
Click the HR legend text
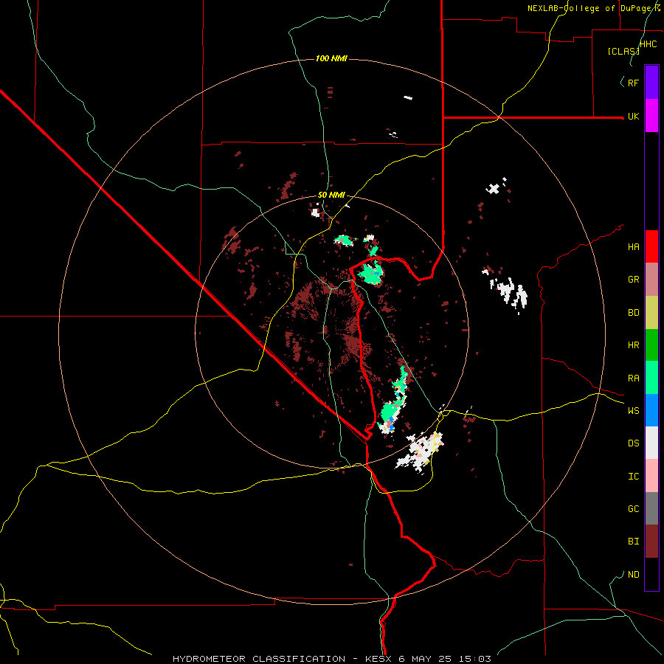[x=633, y=345]
